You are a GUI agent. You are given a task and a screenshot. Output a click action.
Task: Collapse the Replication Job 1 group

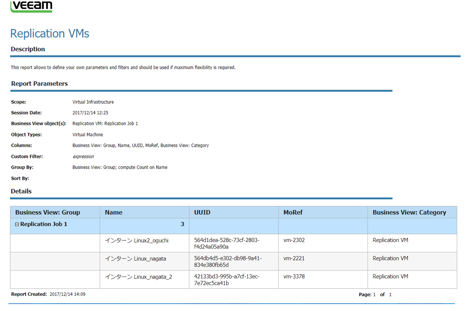click(17, 225)
